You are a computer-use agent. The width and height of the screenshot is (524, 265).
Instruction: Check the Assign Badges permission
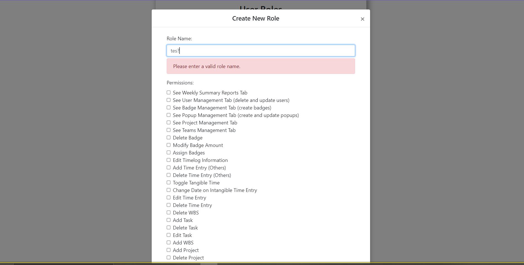(x=169, y=152)
